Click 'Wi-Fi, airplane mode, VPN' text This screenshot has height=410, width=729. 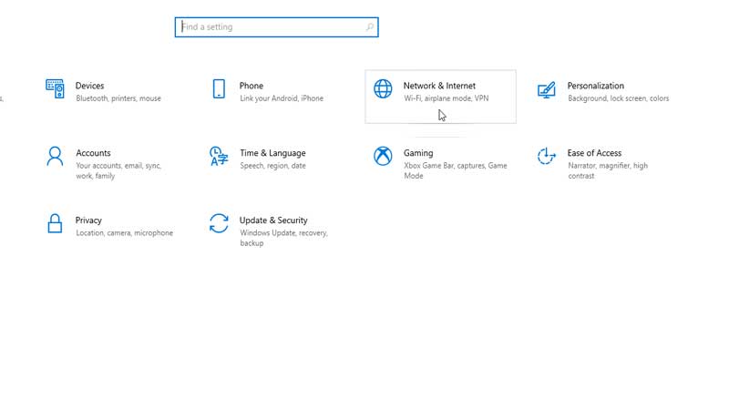point(447,98)
